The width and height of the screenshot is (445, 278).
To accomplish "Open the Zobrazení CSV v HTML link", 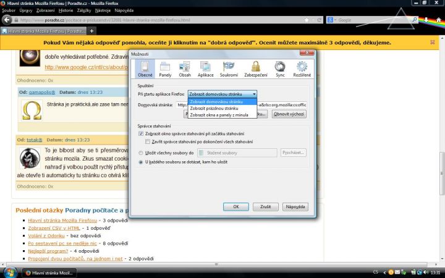I will [x=54, y=228].
